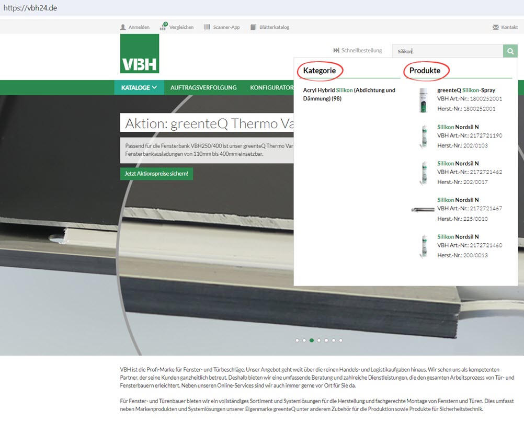Open the Blätterkatalog book icon
524x421 pixels.
pyautogui.click(x=253, y=27)
